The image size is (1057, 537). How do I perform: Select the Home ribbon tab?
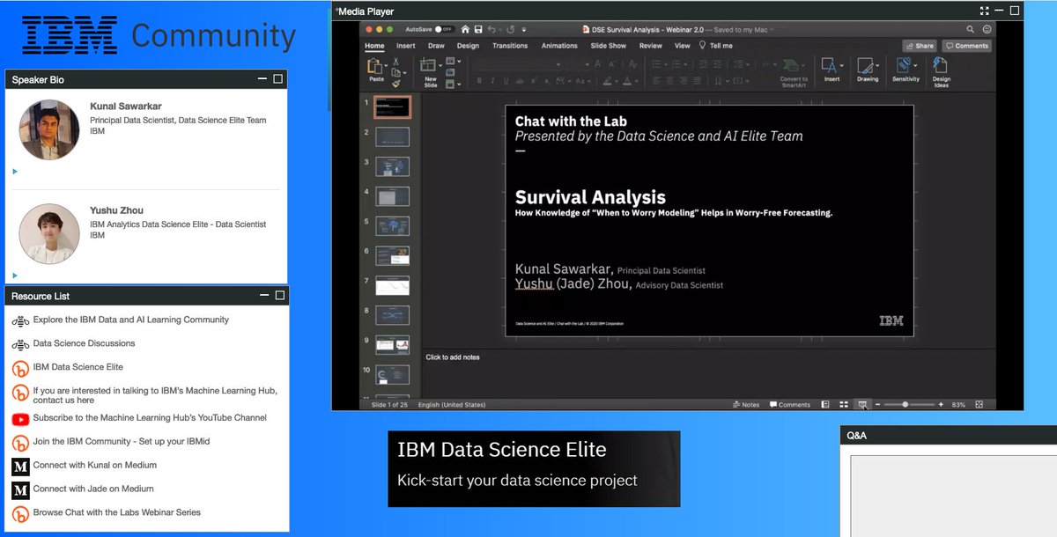click(374, 46)
